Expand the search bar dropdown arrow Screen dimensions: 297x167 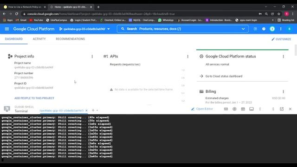(243, 29)
